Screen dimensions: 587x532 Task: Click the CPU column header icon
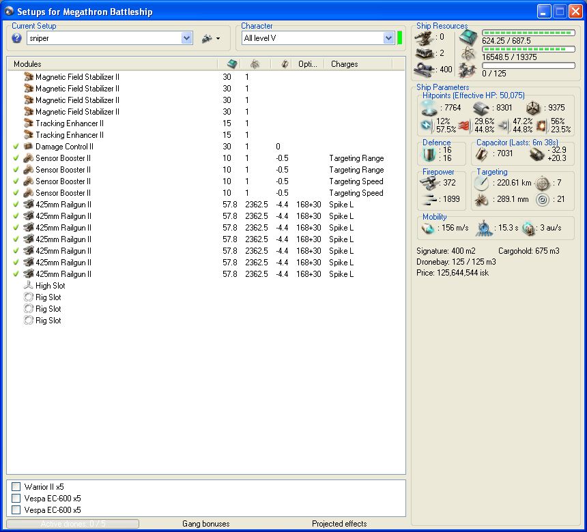232,64
